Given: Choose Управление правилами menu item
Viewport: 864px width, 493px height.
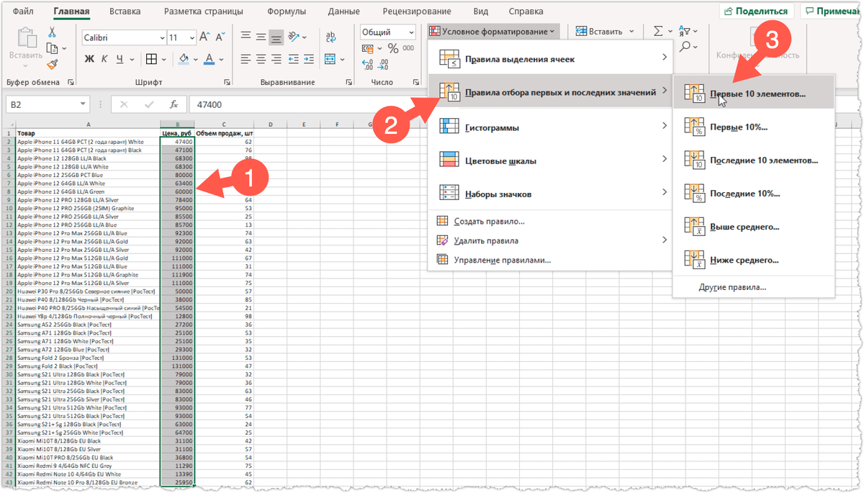Looking at the screenshot, I should tap(549, 260).
